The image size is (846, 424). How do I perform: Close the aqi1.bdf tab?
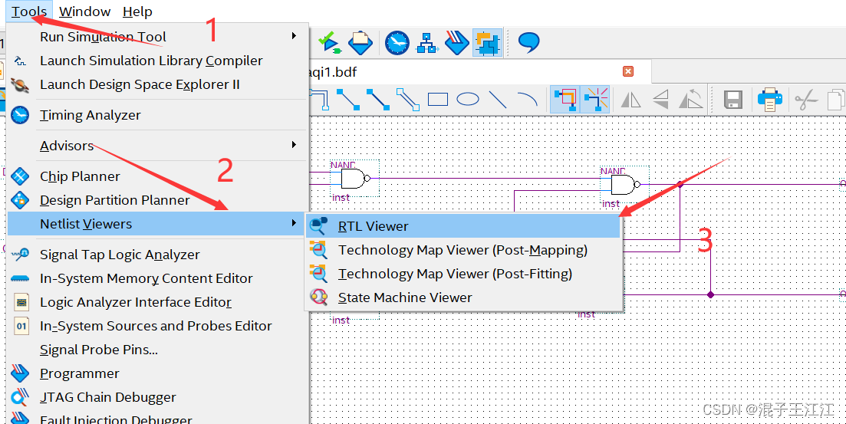coord(628,71)
